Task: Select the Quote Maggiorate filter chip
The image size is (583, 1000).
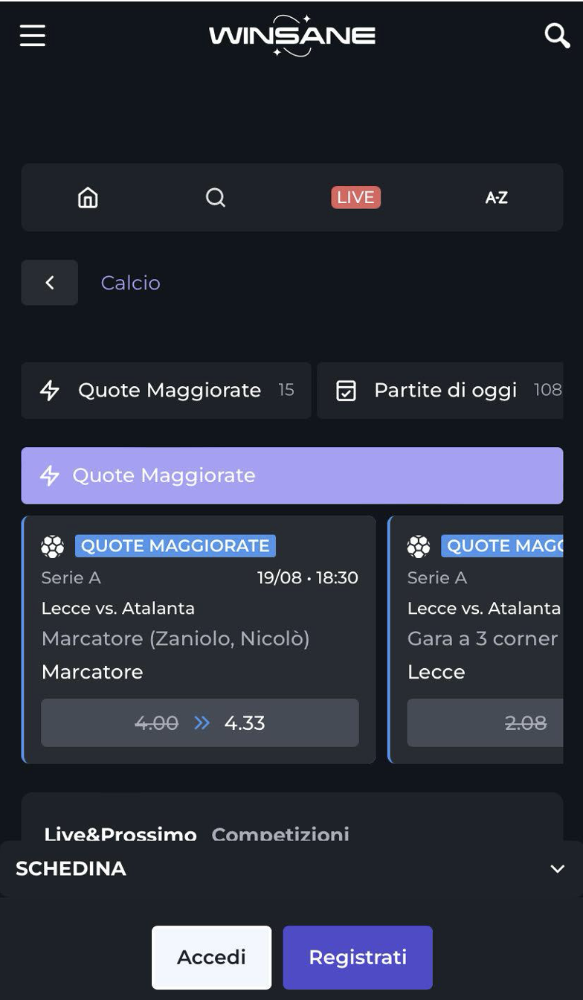Action: click(166, 391)
